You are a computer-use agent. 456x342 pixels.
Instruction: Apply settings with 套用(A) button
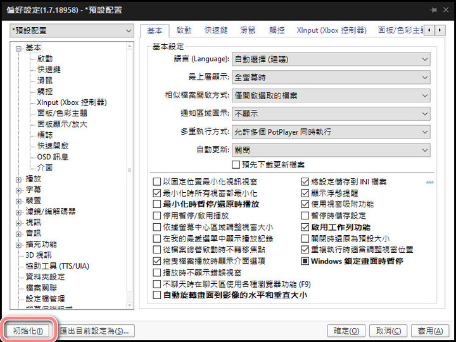click(430, 331)
